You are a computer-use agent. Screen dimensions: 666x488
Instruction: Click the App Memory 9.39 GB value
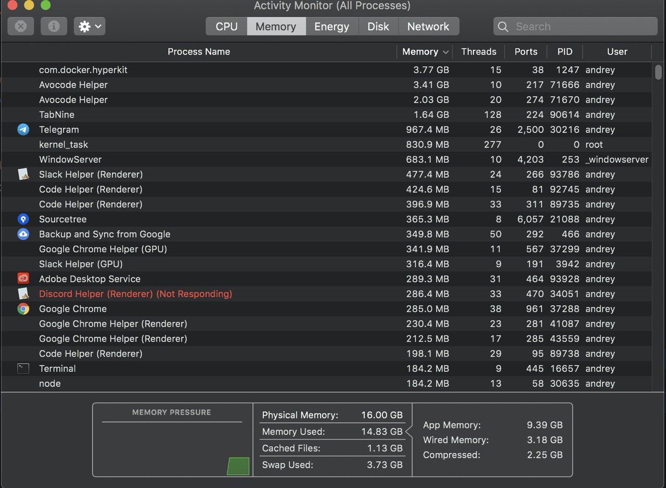(545, 425)
